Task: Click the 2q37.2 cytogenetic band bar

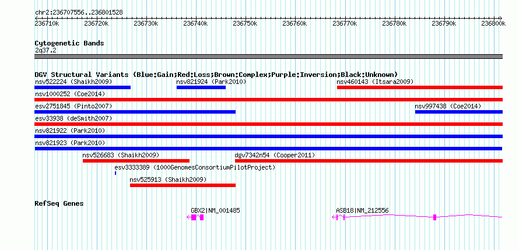Action: 268,57
